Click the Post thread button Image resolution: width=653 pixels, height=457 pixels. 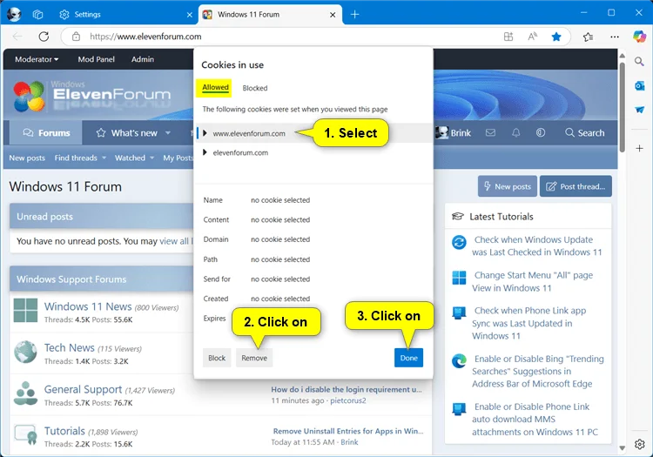(576, 186)
